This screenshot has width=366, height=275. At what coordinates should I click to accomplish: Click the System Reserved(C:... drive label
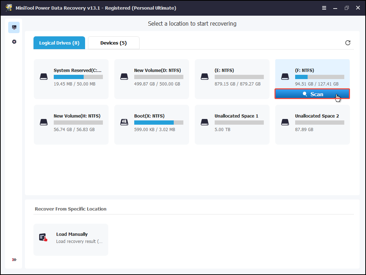pos(78,70)
